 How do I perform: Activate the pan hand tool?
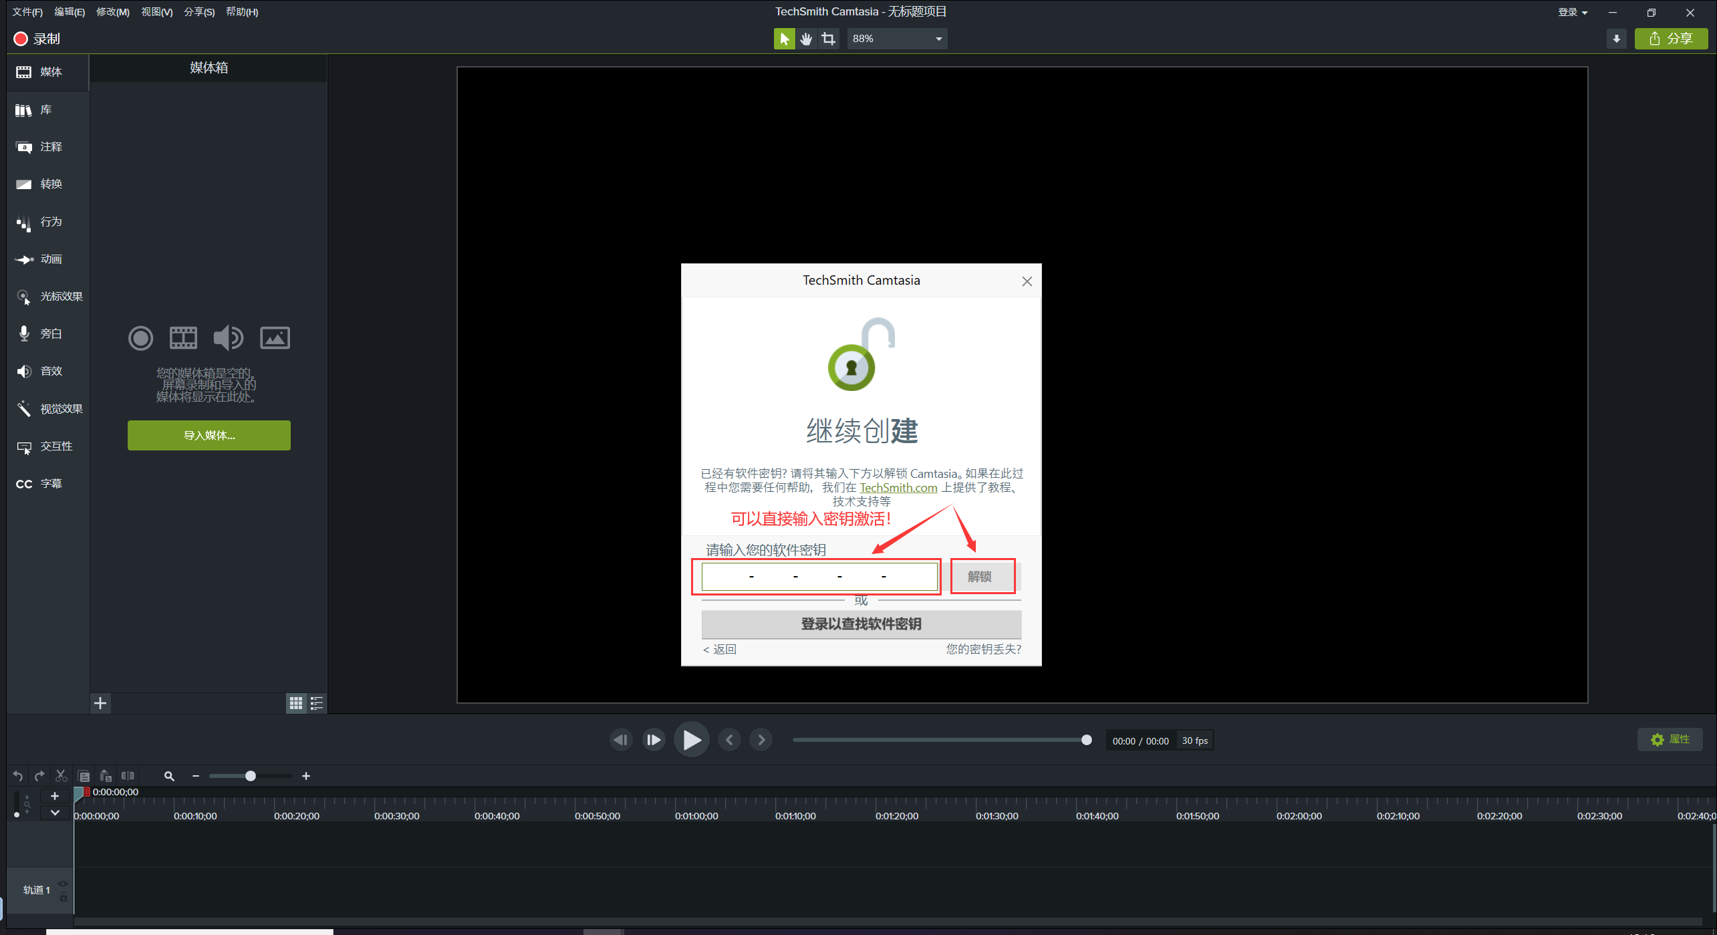coord(806,39)
